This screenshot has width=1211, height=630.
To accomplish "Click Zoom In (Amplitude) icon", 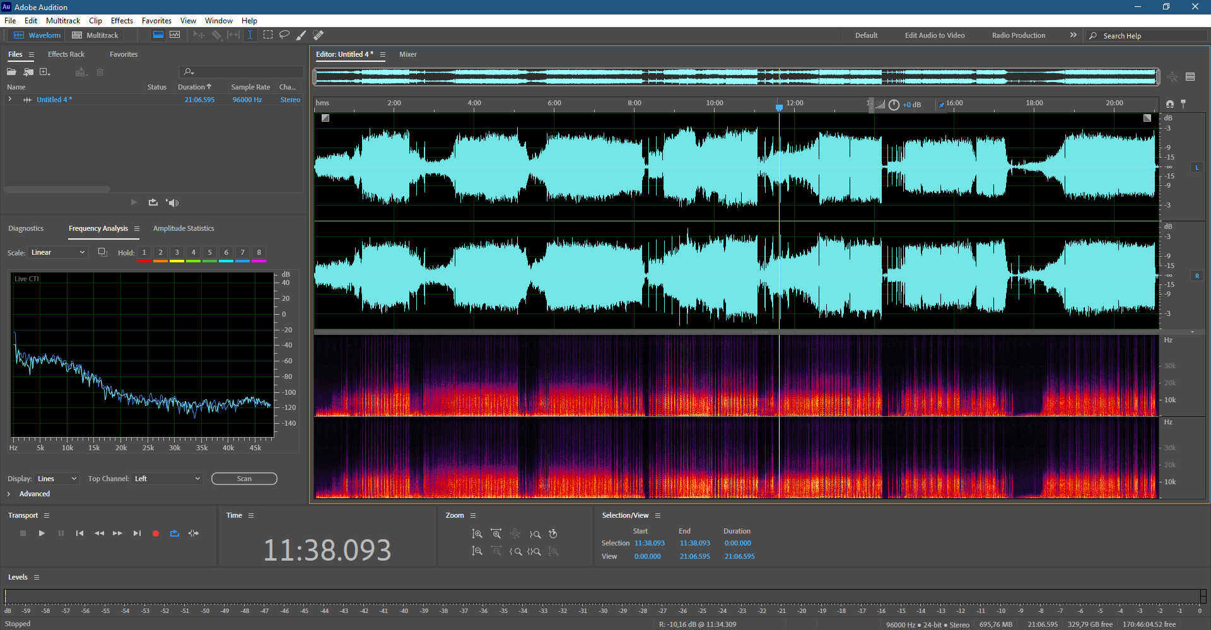I will click(477, 534).
